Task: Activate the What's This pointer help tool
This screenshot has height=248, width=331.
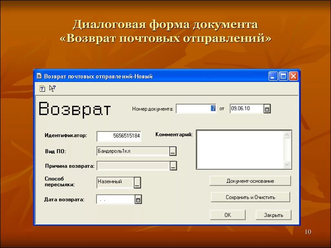Action: click(x=52, y=88)
